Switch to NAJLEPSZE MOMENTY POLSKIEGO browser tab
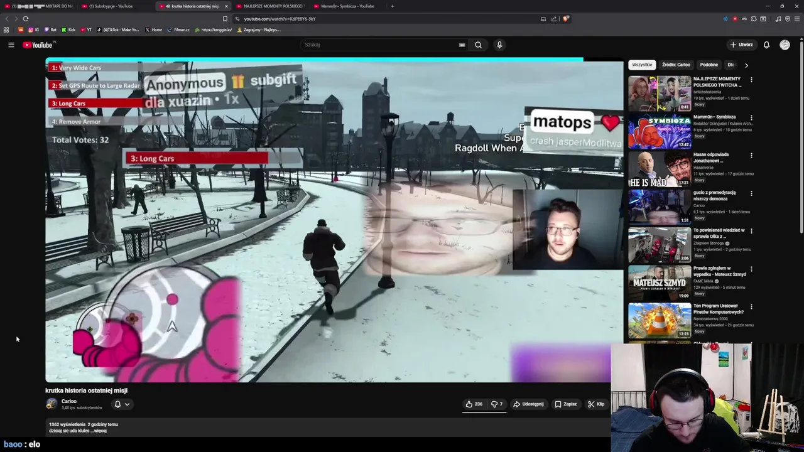Viewport: 804px width, 452px height. tap(270, 6)
